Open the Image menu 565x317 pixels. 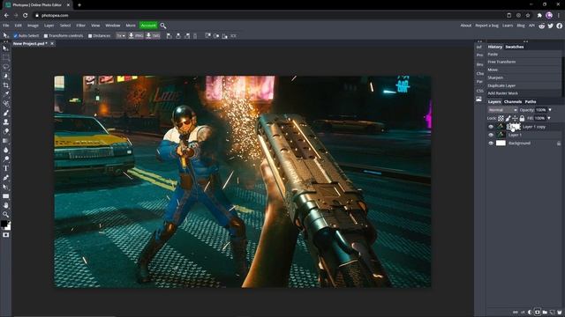pyautogui.click(x=33, y=26)
